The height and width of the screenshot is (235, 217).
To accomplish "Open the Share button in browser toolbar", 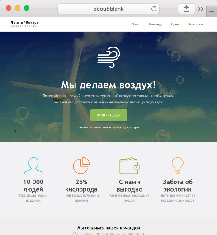I will pos(186,9).
